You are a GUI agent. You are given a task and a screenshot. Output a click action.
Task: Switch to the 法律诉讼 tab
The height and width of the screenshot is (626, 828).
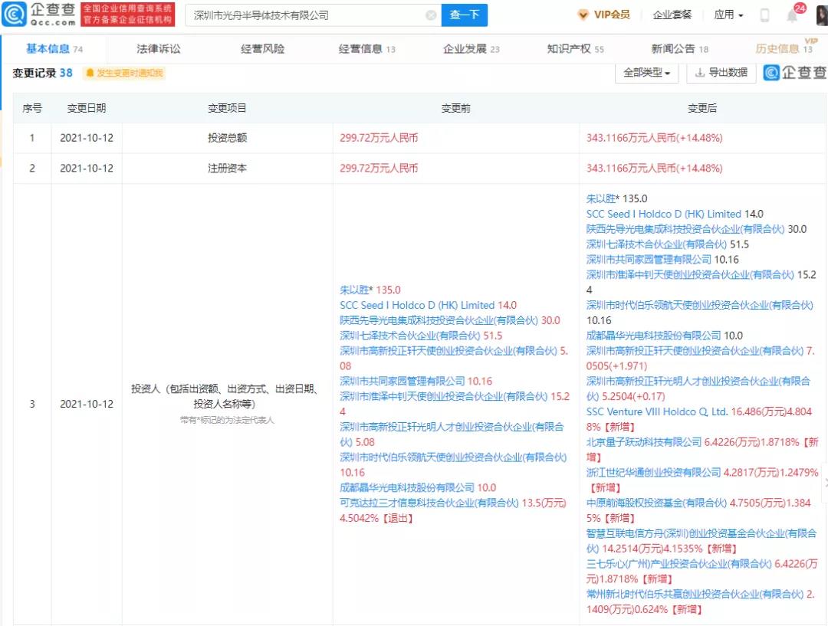(x=159, y=49)
